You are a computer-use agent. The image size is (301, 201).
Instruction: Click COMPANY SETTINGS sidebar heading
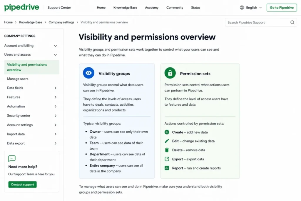tap(20, 36)
